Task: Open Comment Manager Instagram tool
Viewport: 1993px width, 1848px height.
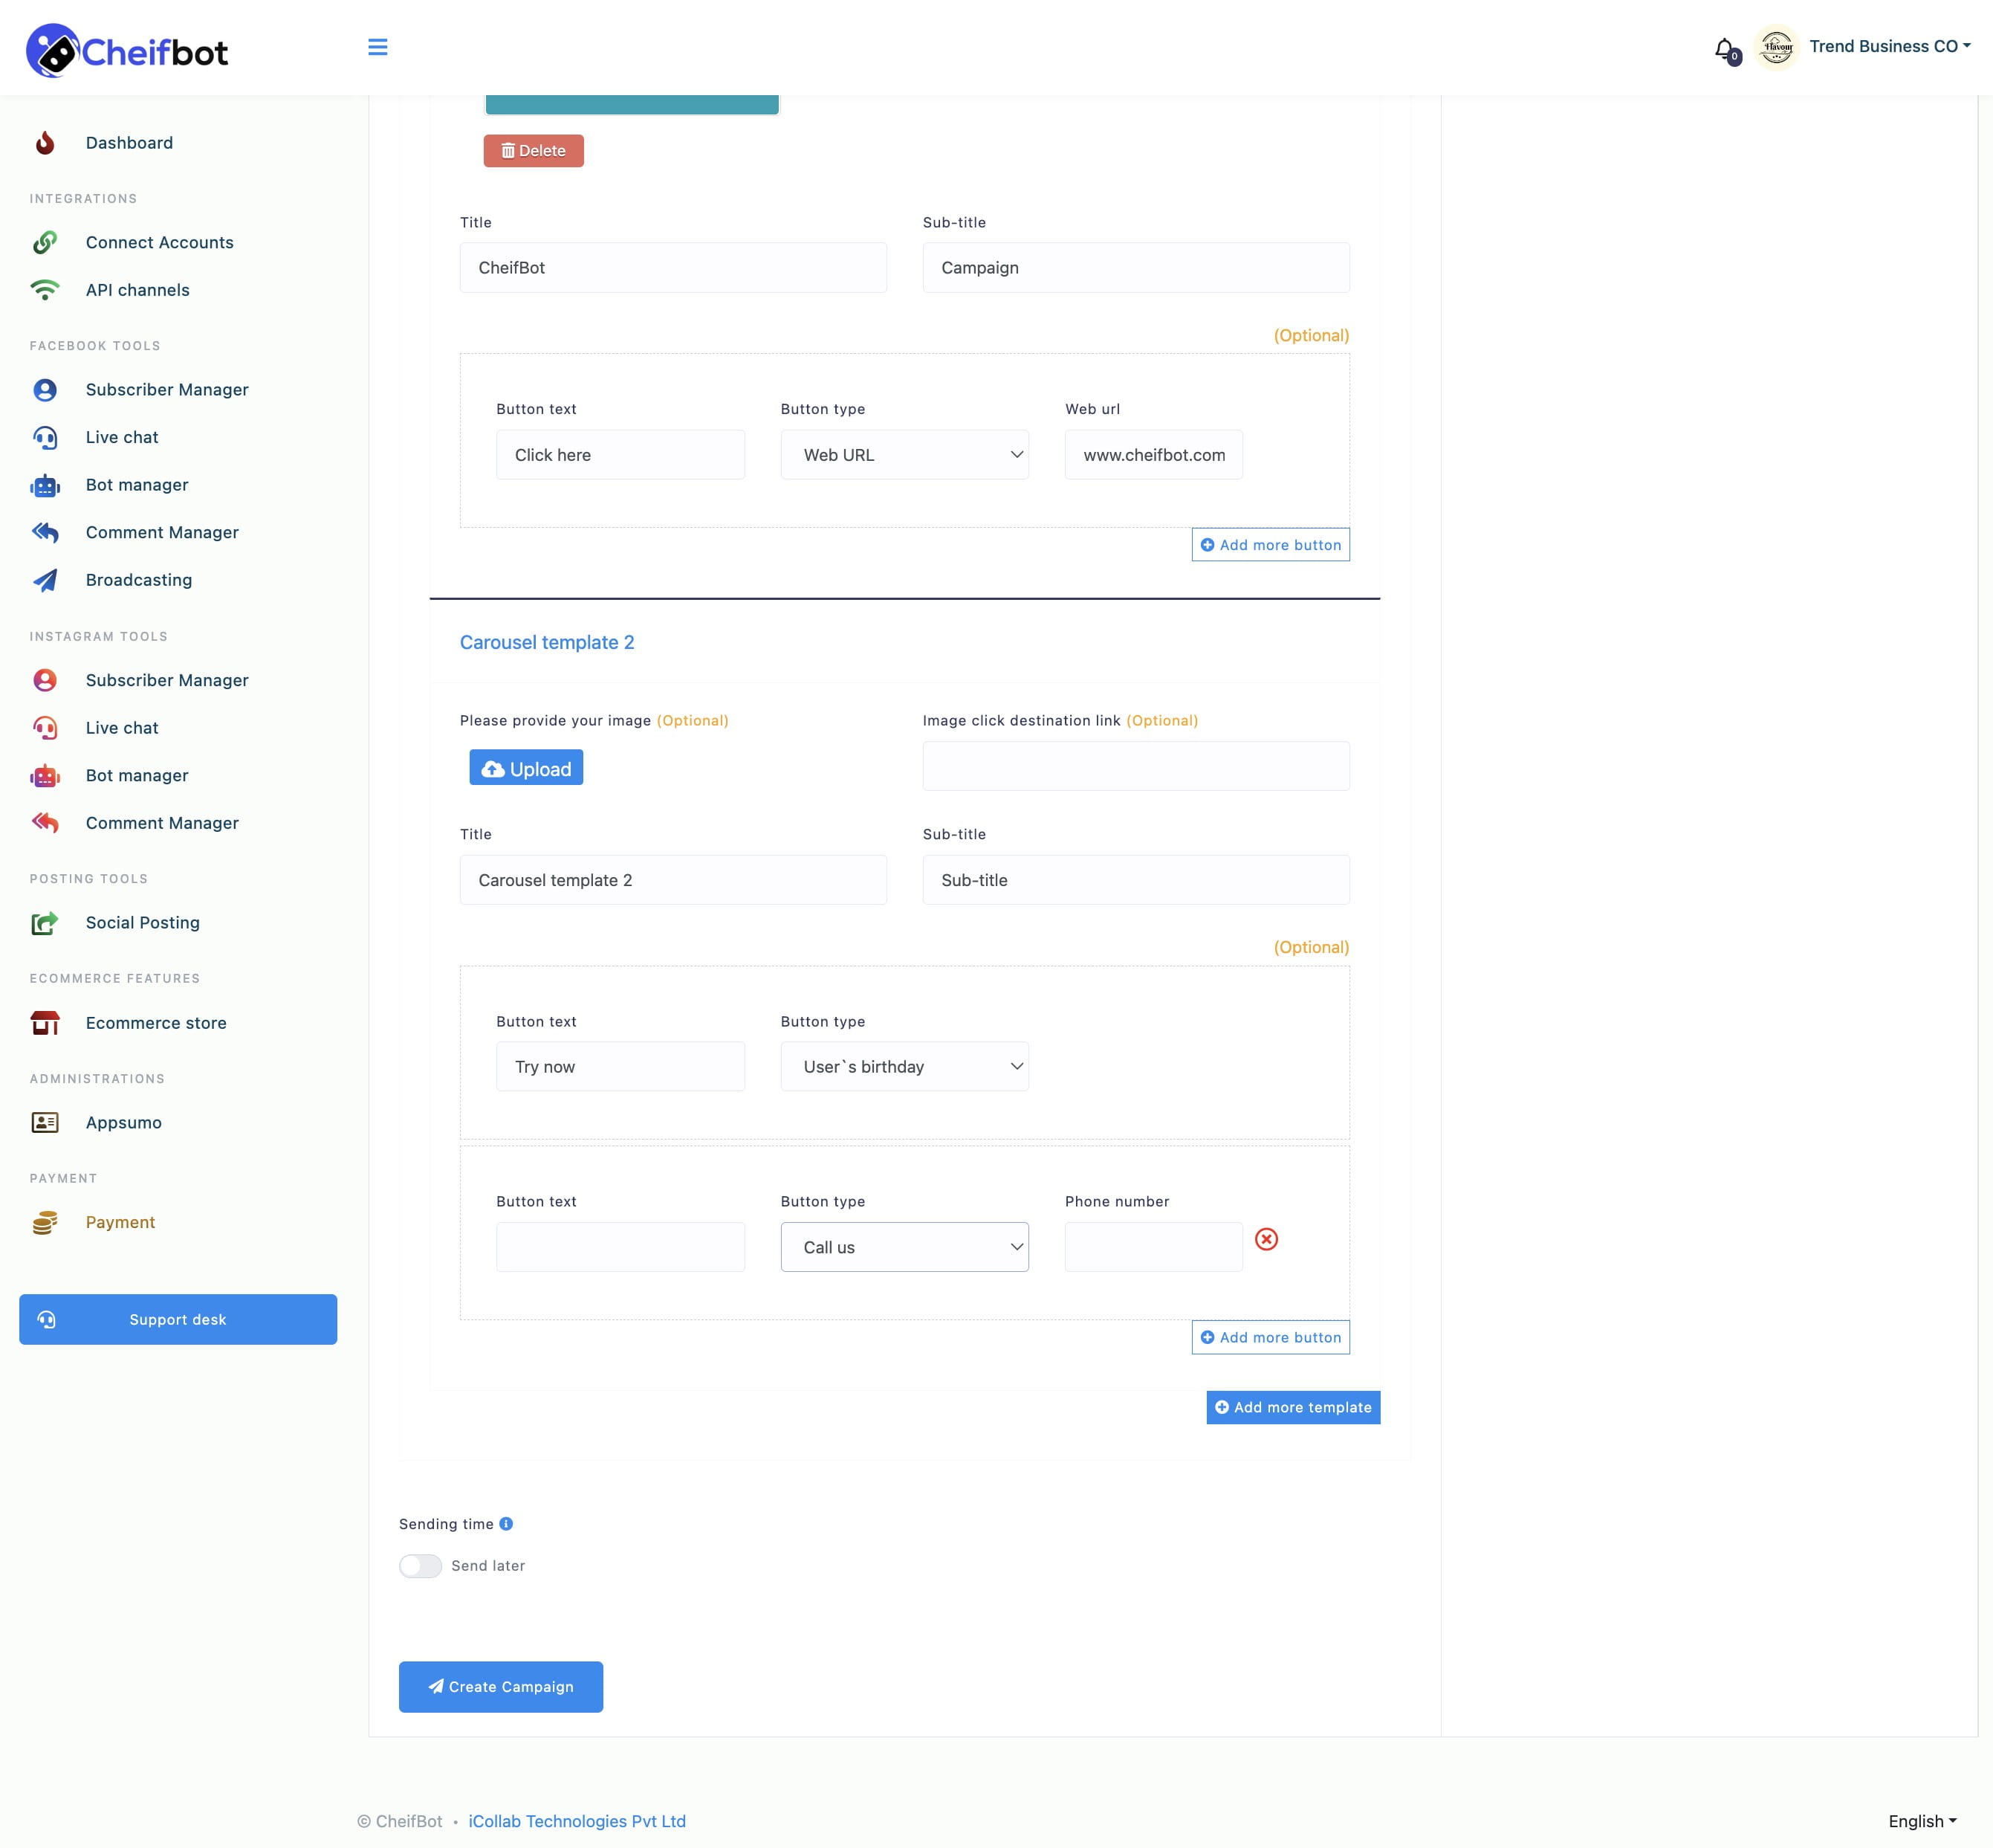Action: tap(161, 821)
